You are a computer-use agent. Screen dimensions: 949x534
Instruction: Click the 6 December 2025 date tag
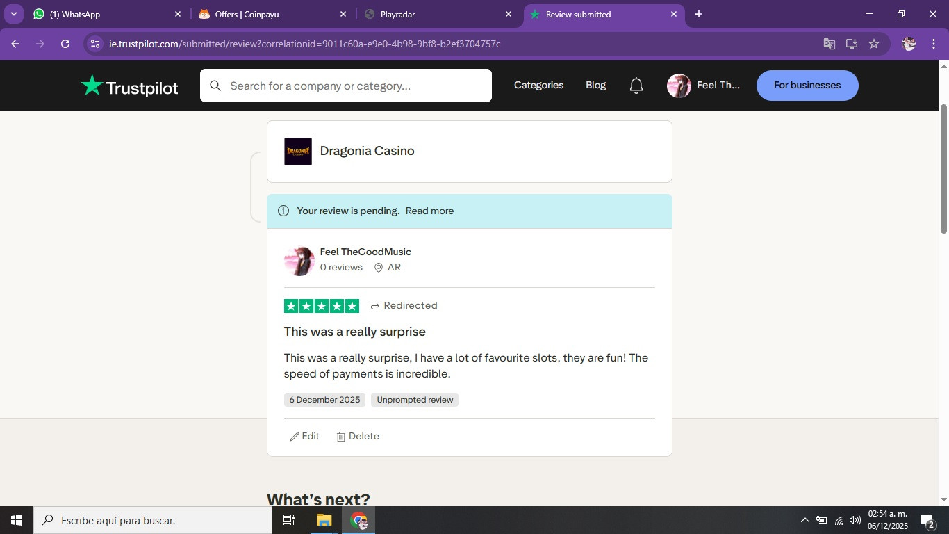pos(324,400)
